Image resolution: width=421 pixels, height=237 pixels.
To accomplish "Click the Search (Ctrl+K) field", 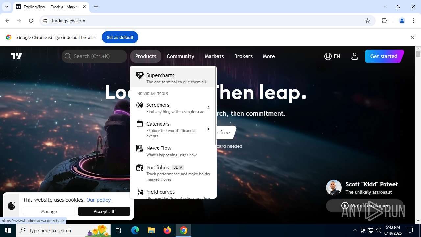I will 94,56.
